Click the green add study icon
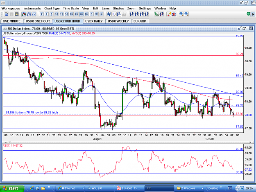This screenshot has width=256, height=192. click(156, 14)
